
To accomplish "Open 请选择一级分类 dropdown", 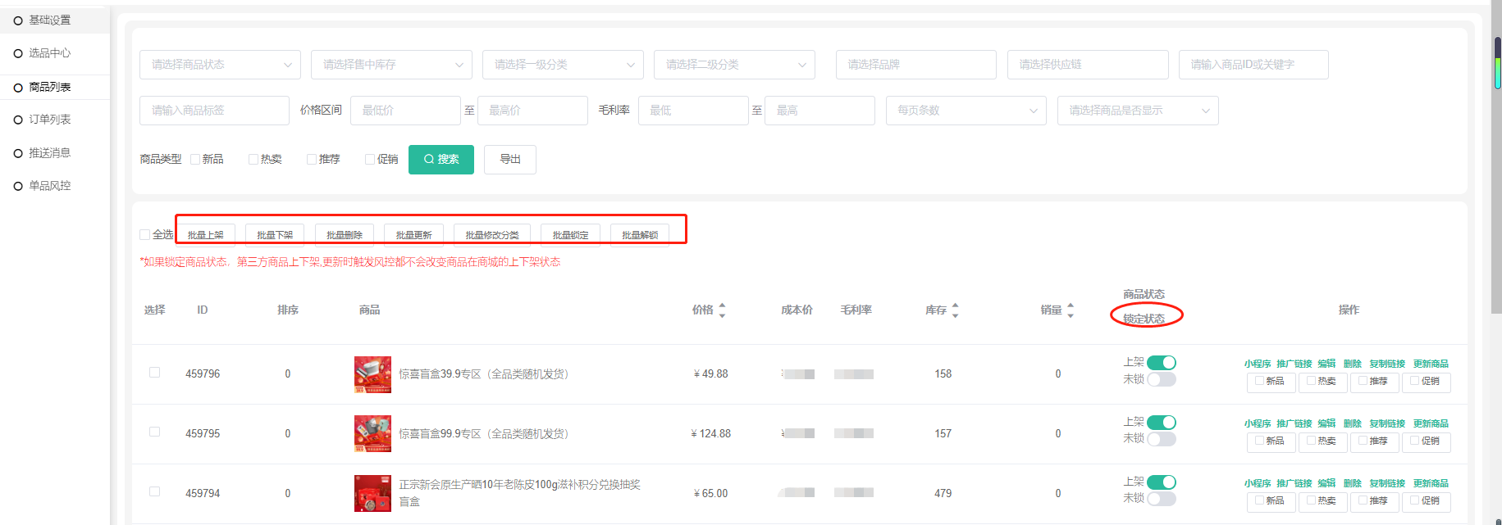I will (x=563, y=65).
